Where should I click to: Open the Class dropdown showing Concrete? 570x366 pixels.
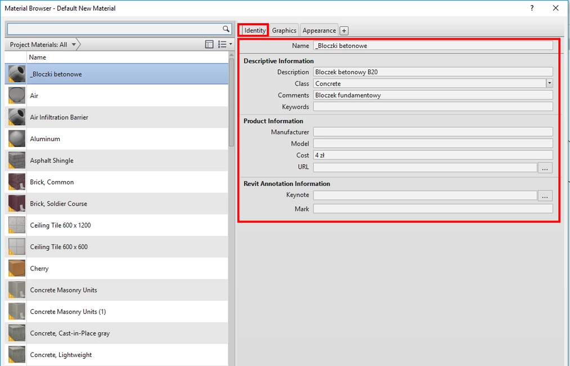click(549, 83)
